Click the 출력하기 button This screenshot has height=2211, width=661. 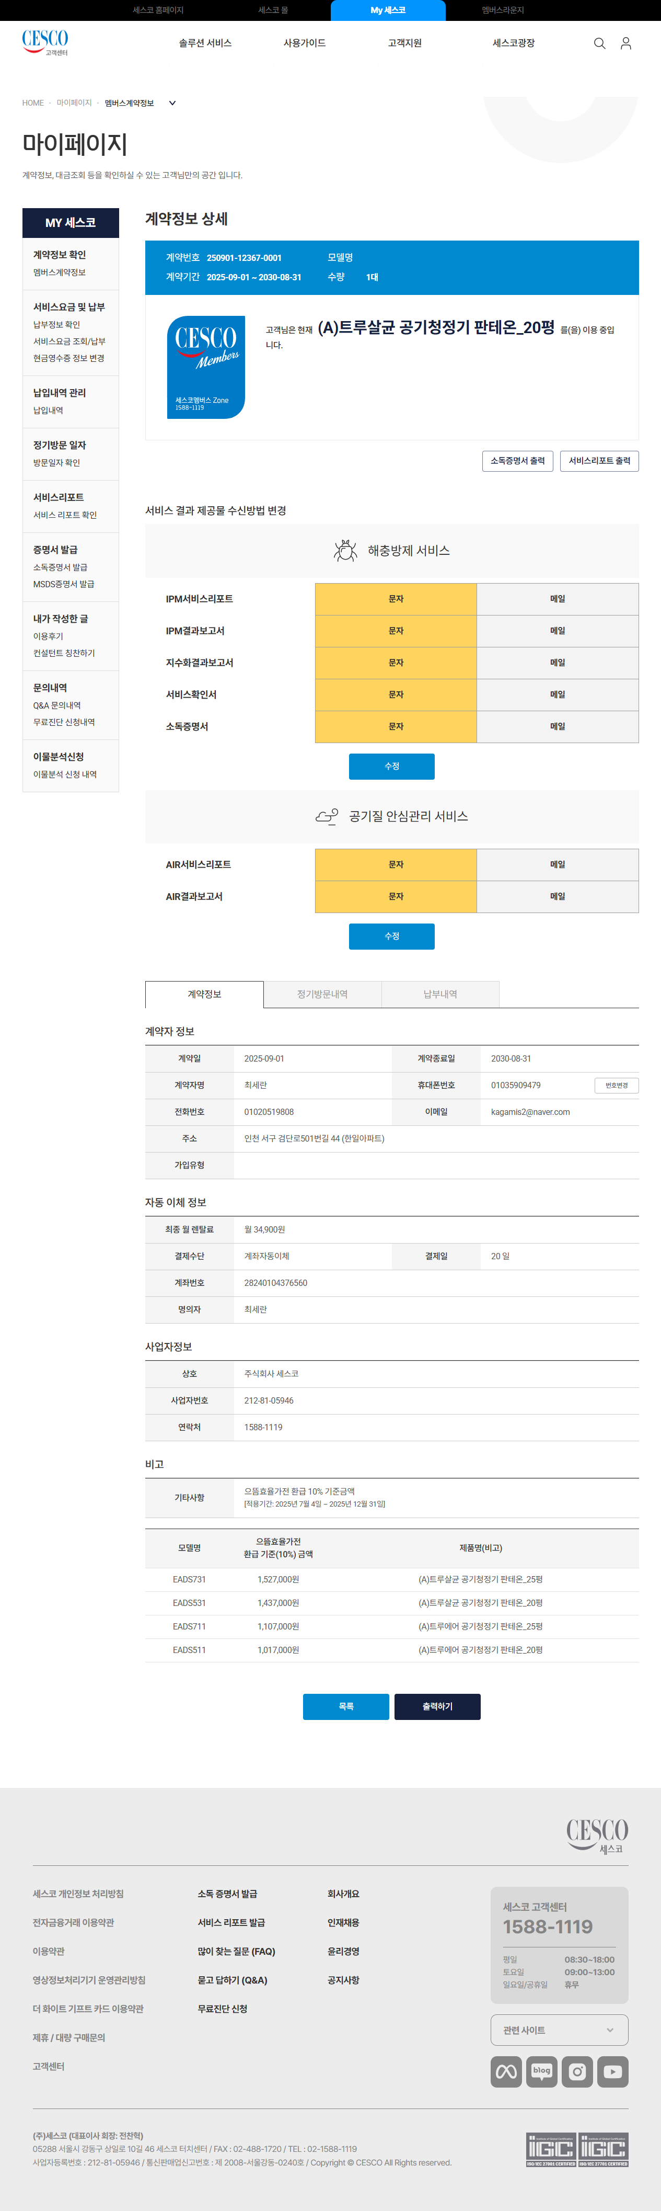tap(437, 1706)
